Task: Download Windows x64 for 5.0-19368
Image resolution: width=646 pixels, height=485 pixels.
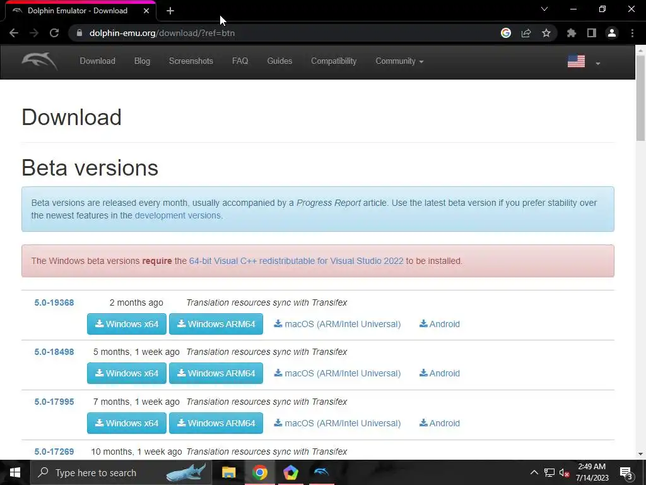Action: (x=126, y=324)
